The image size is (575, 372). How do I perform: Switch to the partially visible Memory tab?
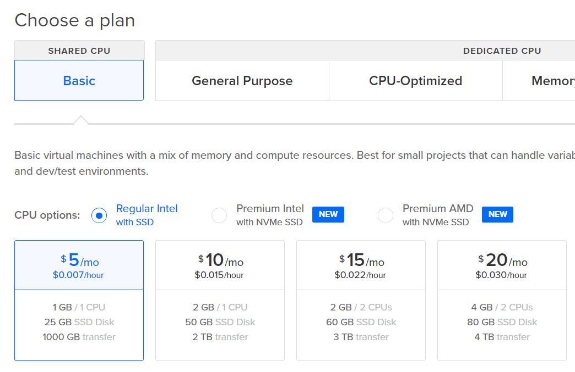[x=551, y=81]
